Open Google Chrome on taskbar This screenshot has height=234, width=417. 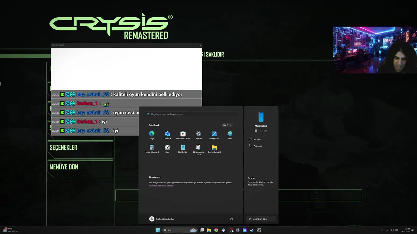pos(216,230)
